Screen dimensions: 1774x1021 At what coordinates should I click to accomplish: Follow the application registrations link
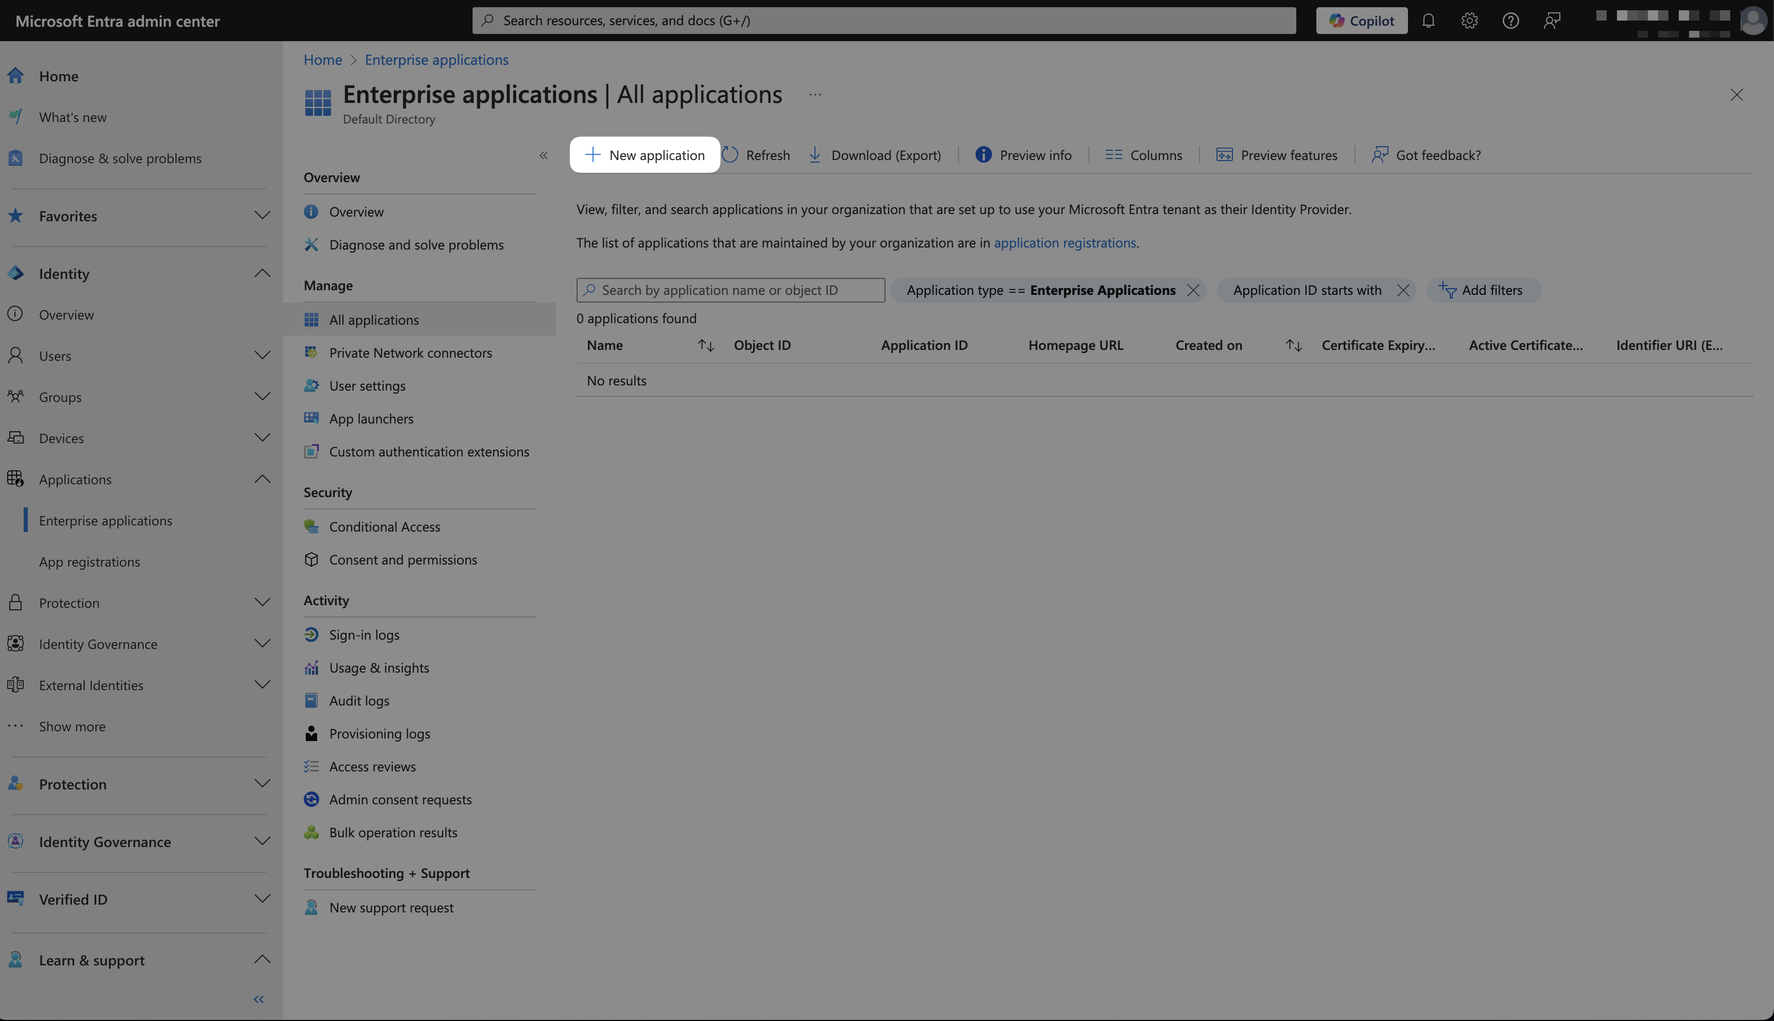pos(1064,242)
